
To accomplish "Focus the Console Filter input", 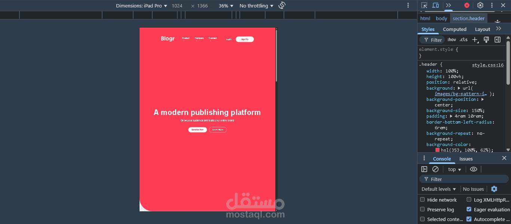I will point(463,179).
